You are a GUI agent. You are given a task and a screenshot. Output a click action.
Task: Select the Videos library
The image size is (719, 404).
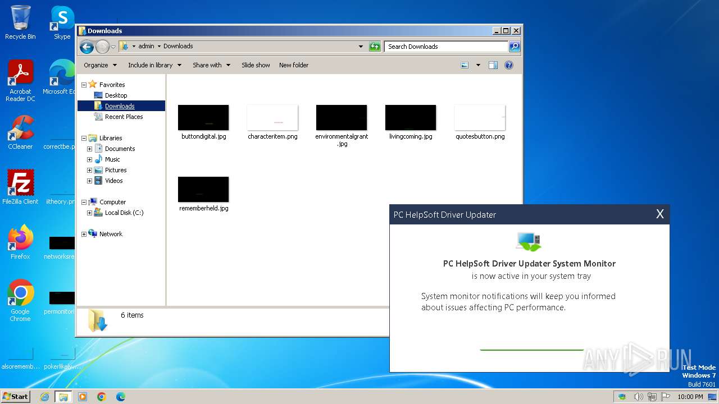[113, 181]
